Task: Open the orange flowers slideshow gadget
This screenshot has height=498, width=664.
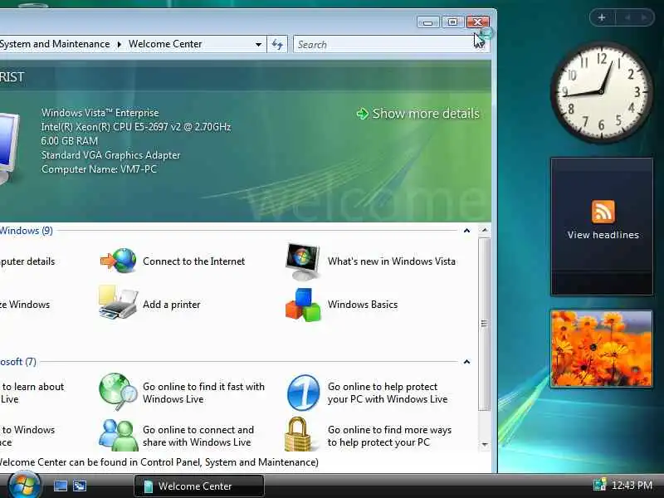Action: click(x=601, y=348)
